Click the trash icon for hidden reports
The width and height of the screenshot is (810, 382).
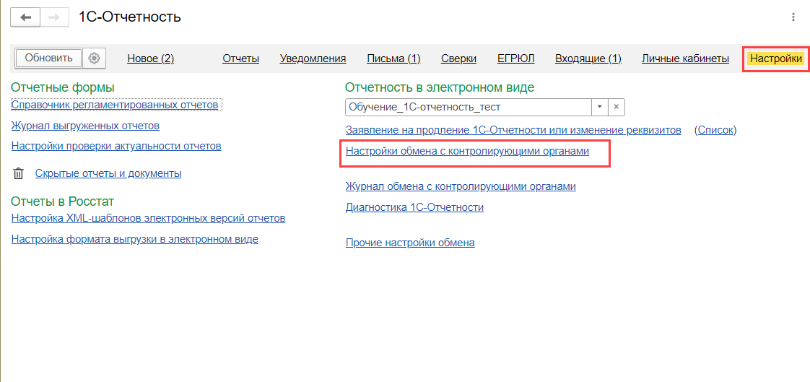click(19, 173)
